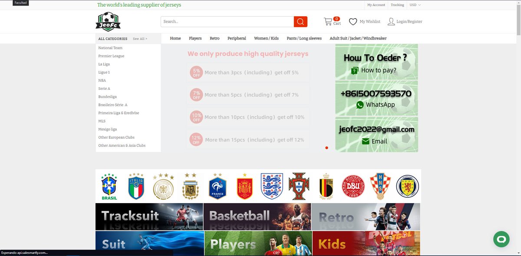This screenshot has height=256, width=521.
Task: Select the France team crest
Action: [x=218, y=187]
